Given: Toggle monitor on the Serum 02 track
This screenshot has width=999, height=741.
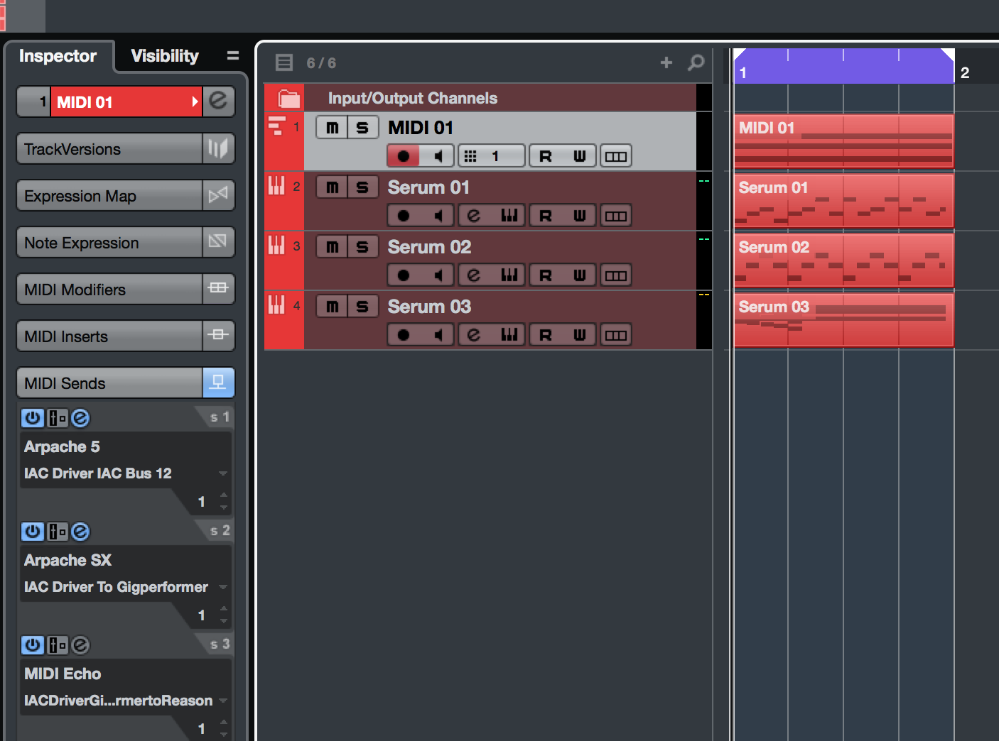Looking at the screenshot, I should click(x=438, y=275).
